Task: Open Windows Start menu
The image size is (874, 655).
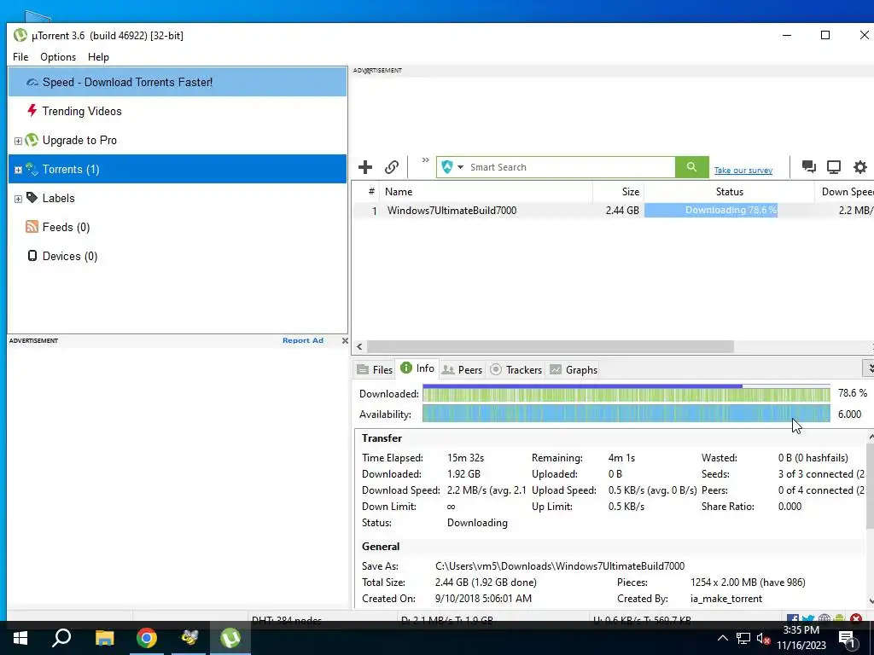Action: tap(20, 638)
